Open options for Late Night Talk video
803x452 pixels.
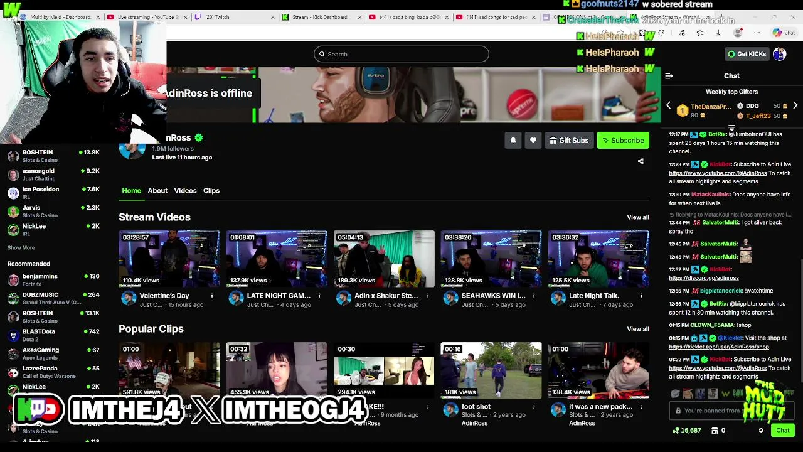pos(641,296)
